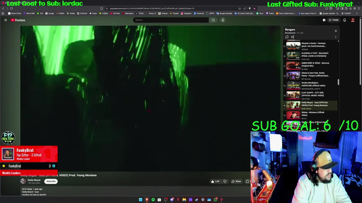Click the Create button

click(x=333, y=20)
